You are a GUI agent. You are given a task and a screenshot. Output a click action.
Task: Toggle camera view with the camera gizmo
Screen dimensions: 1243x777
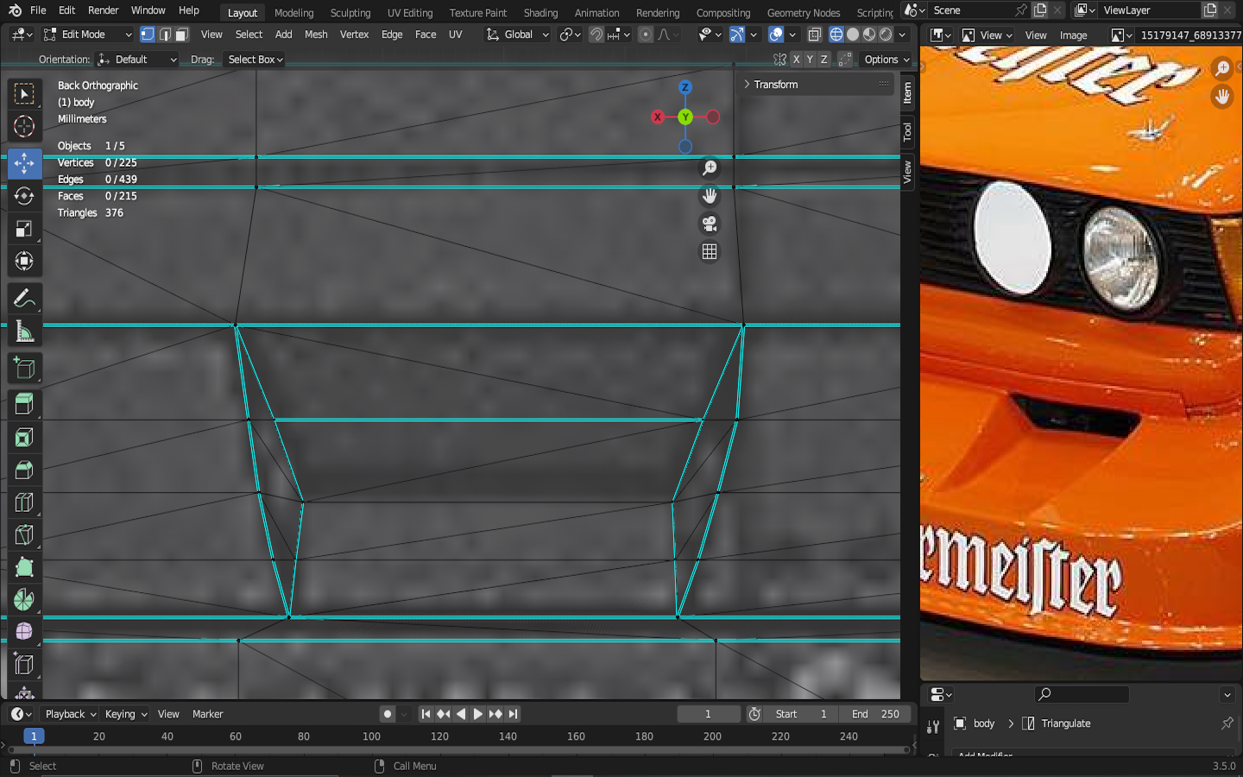click(710, 224)
